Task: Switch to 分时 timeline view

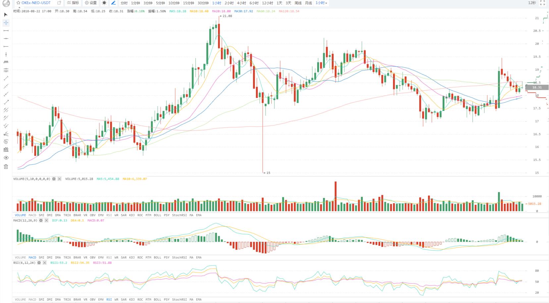Action: click(x=124, y=3)
